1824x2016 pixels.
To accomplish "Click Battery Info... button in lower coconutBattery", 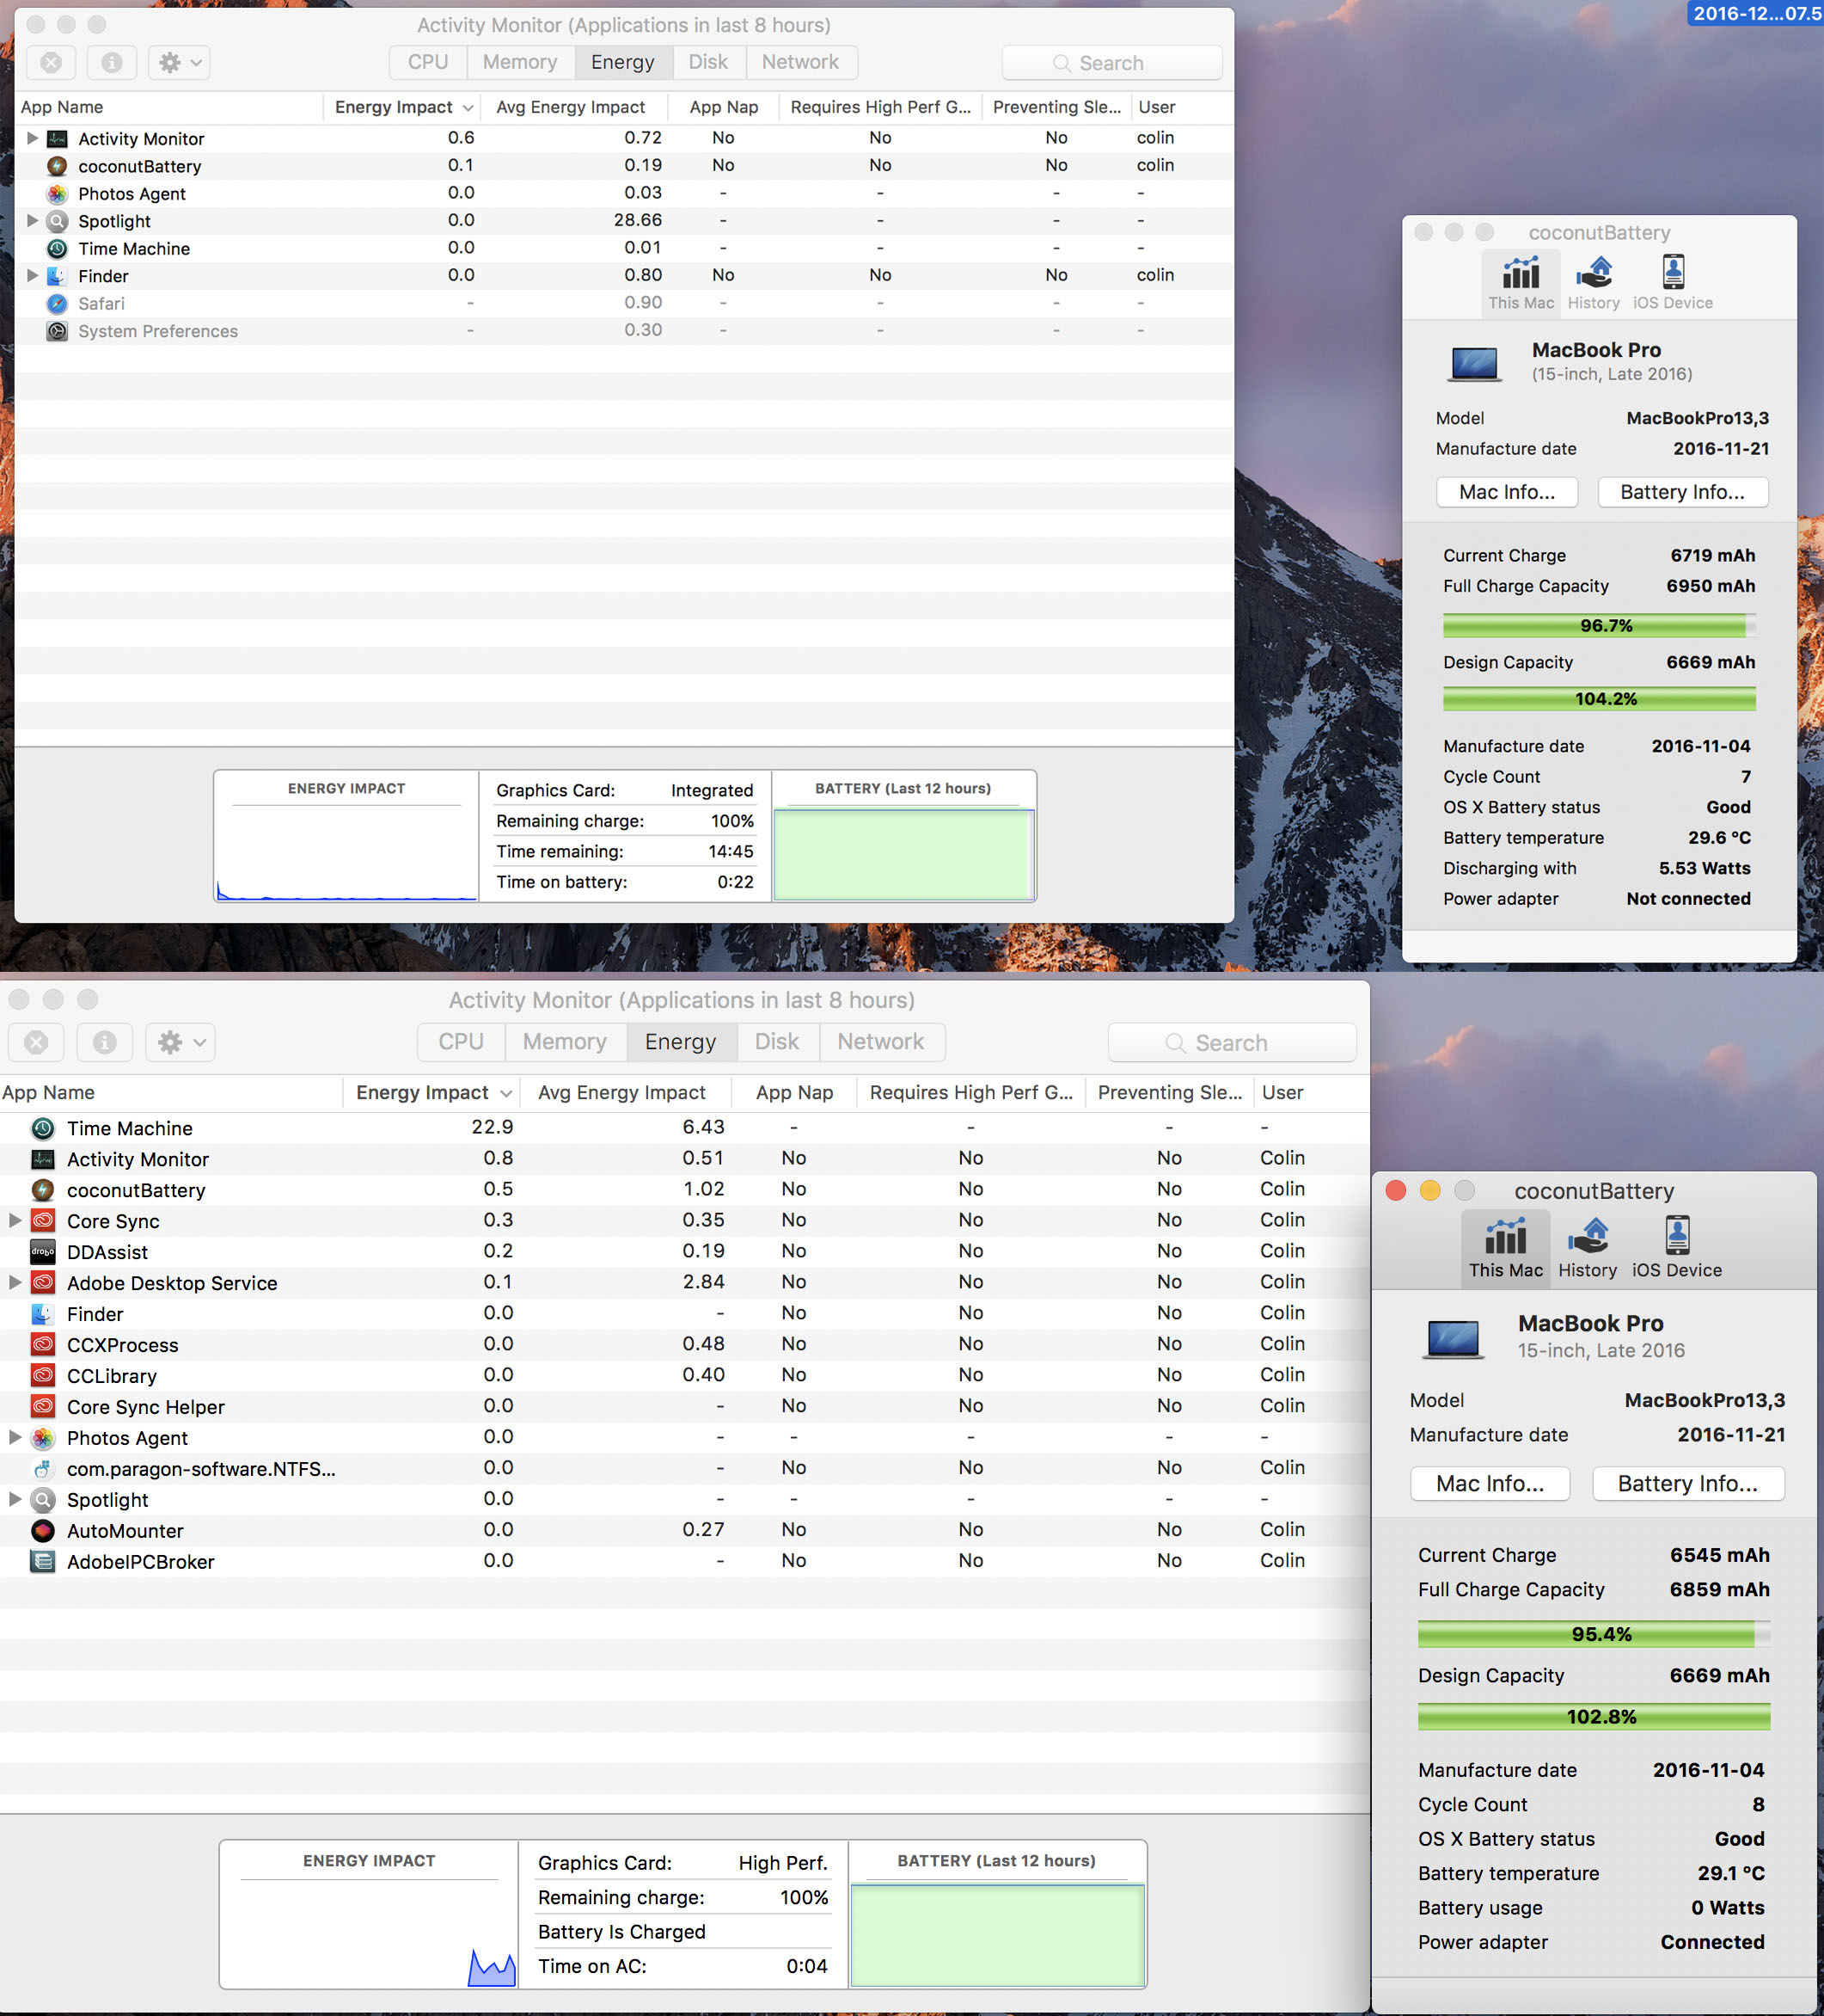I will (1687, 1484).
